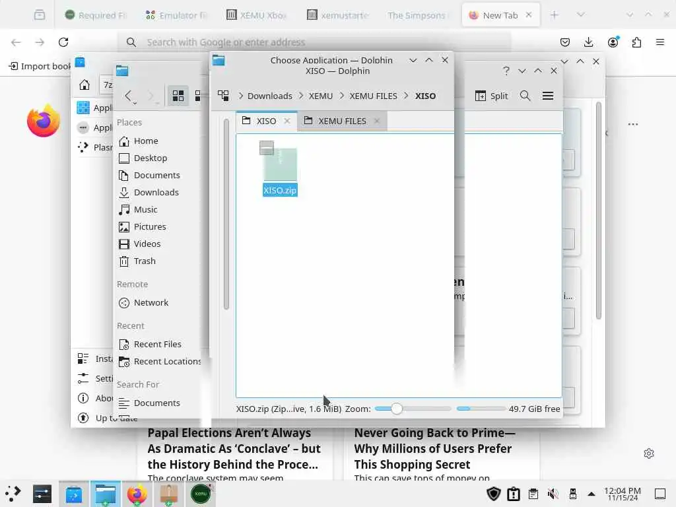The image size is (676, 507).
Task: Open Never Going Back to Prime article
Action: [434, 448]
